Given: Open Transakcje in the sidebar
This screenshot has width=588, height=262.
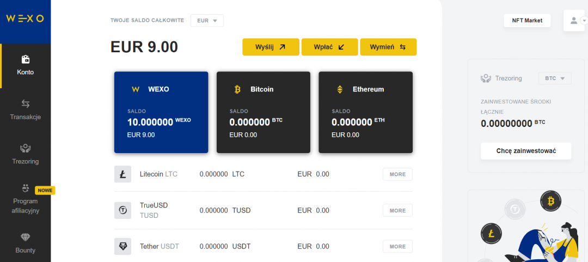Looking at the screenshot, I should pyautogui.click(x=25, y=109).
